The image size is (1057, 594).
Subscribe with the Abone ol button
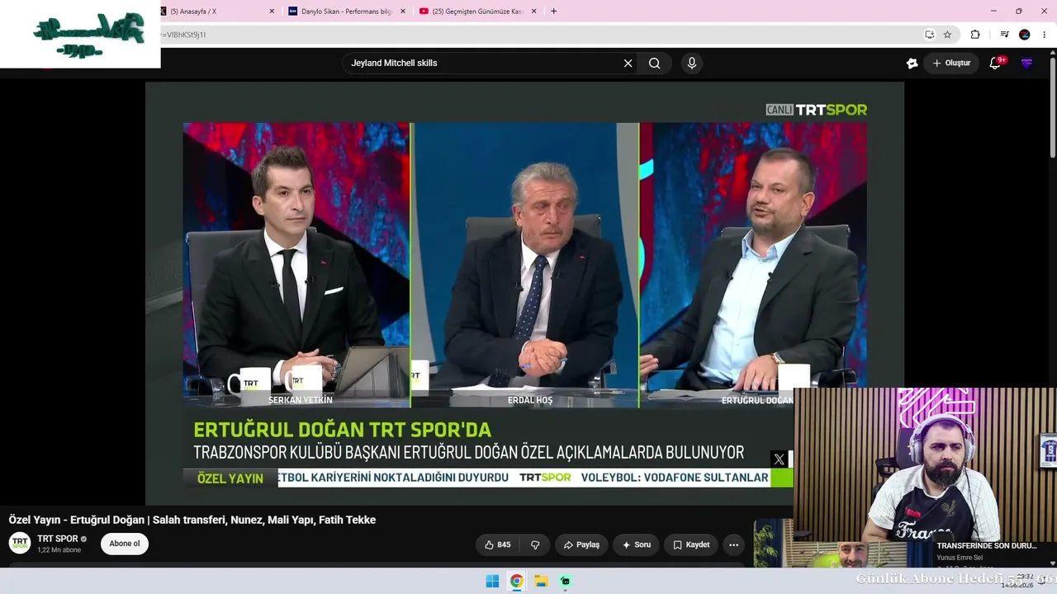pos(125,544)
